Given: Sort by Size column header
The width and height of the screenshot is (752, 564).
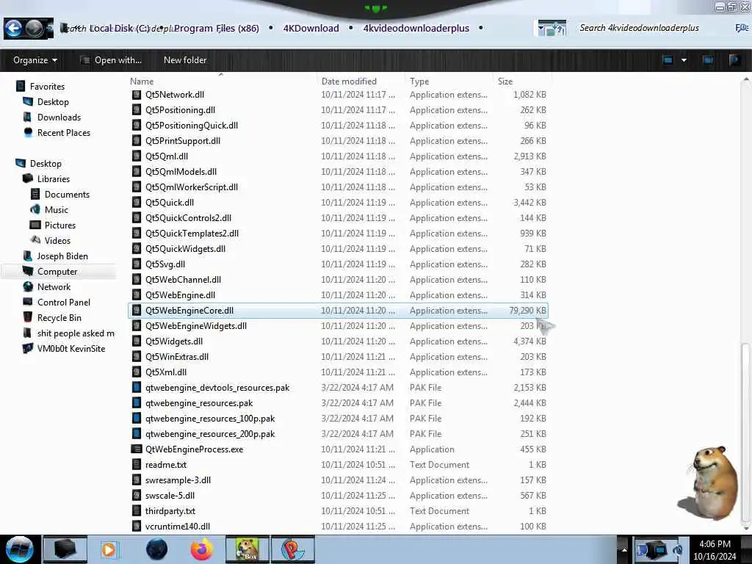Looking at the screenshot, I should point(505,82).
